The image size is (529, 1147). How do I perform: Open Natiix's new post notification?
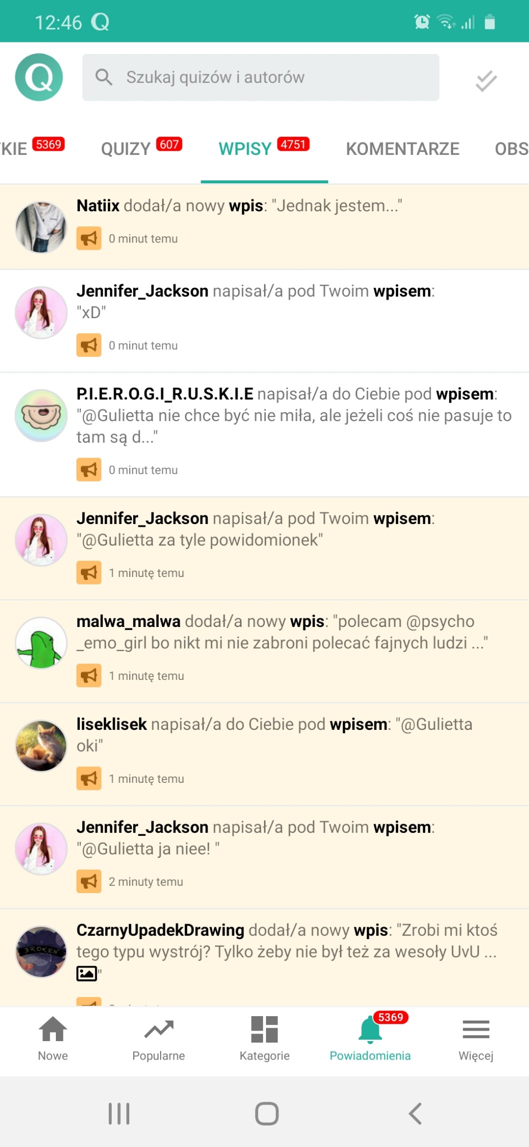[x=264, y=227]
